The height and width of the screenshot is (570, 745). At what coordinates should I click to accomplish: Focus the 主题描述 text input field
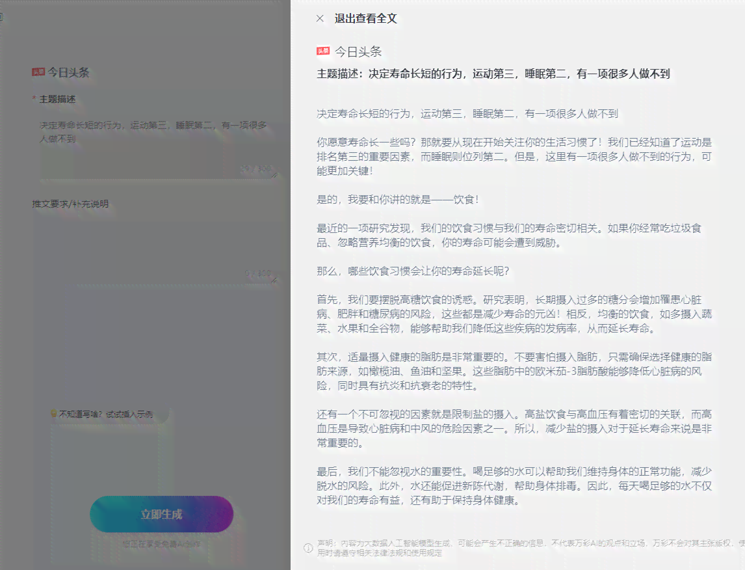pos(158,148)
